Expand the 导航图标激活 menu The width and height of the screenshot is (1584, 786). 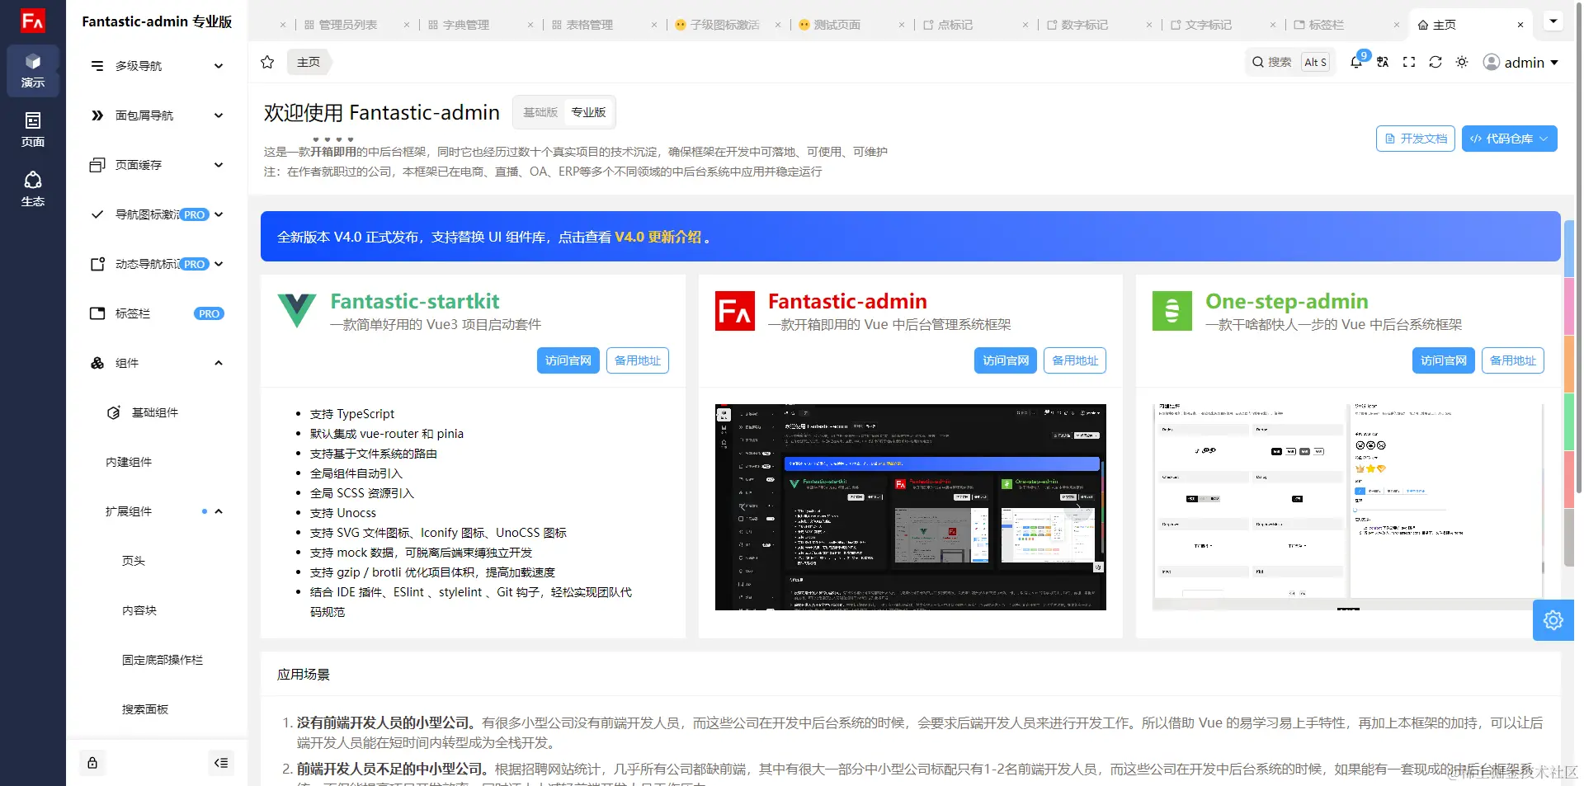(x=157, y=214)
